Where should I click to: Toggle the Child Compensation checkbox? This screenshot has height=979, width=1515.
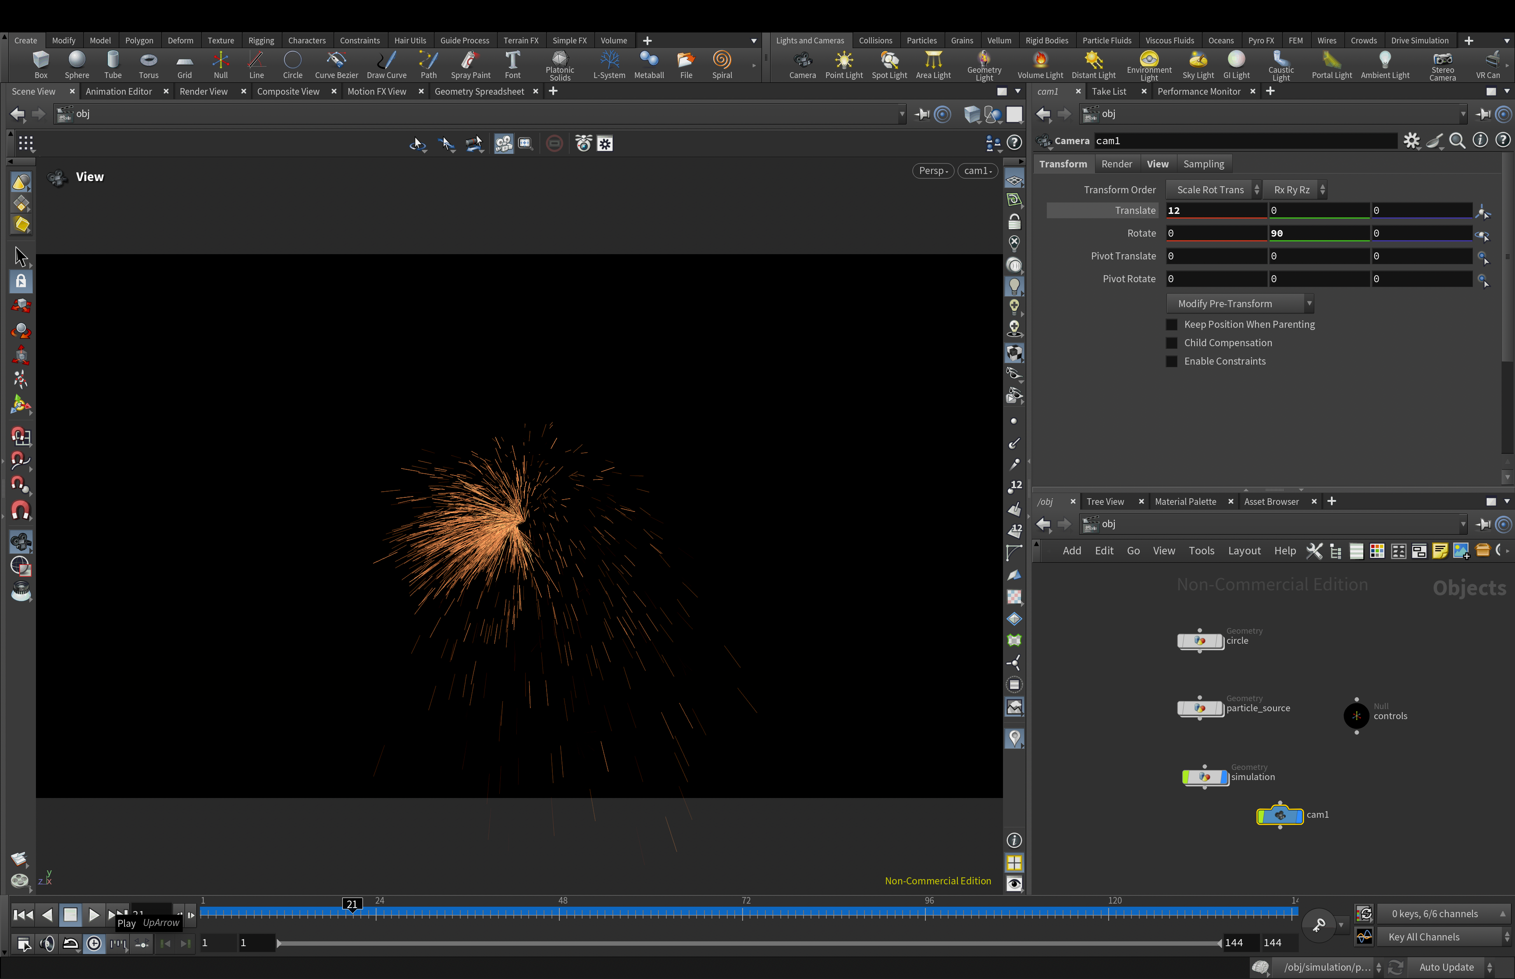[x=1171, y=343]
